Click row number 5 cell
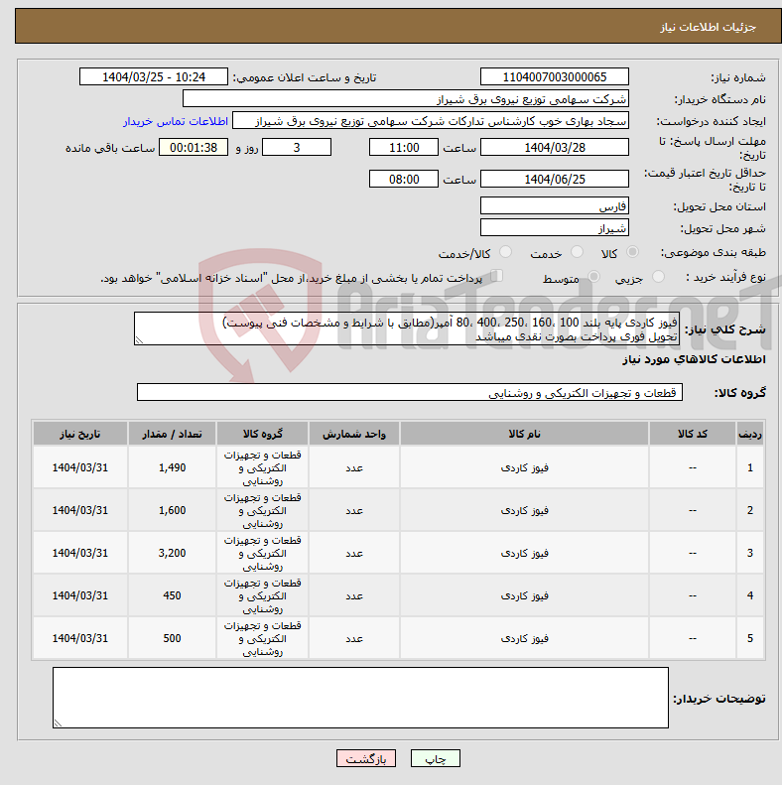The height and width of the screenshot is (785, 782). click(750, 638)
